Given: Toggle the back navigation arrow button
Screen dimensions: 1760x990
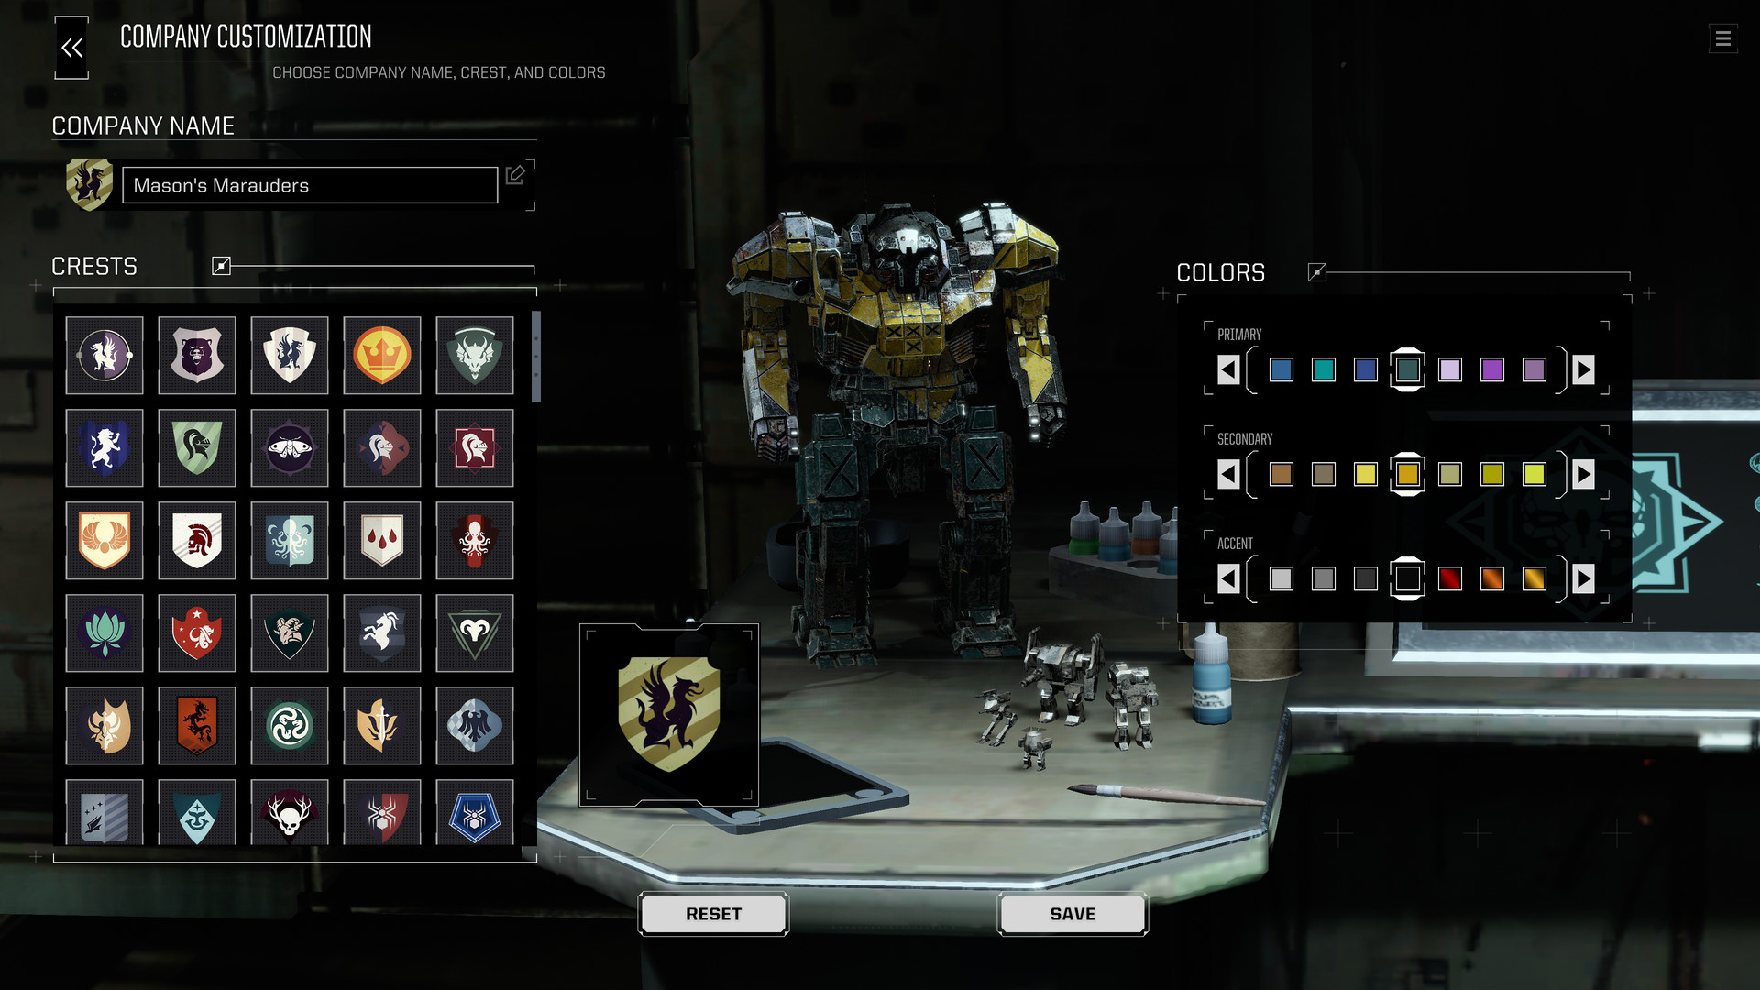Looking at the screenshot, I should coord(72,46).
